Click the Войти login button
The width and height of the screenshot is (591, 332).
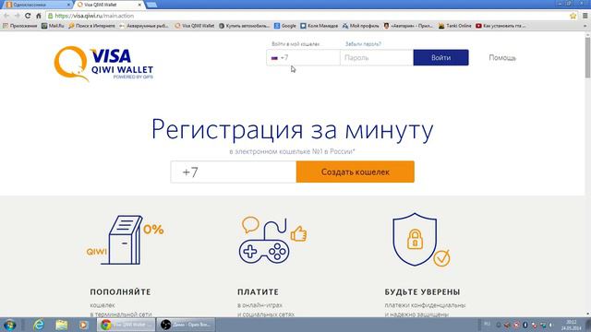[x=440, y=57]
